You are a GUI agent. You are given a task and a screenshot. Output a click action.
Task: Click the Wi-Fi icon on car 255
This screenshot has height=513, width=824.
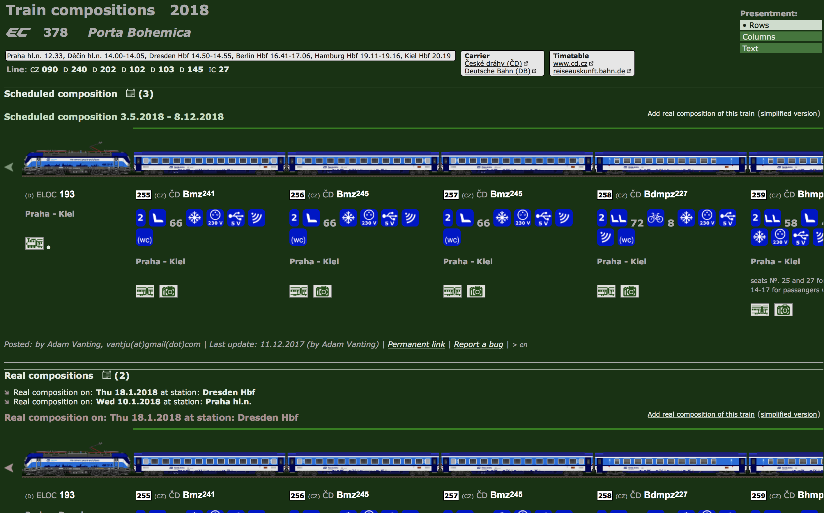tap(257, 218)
